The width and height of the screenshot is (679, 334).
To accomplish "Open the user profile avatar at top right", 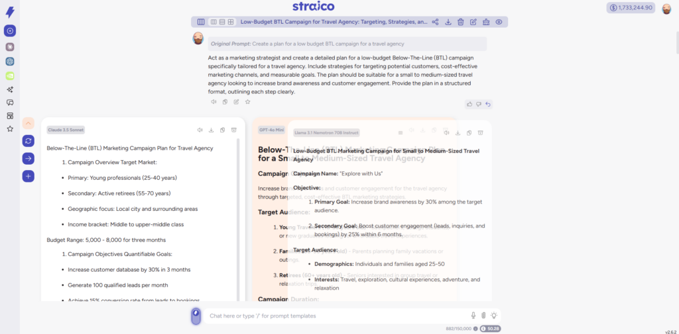I will point(666,8).
